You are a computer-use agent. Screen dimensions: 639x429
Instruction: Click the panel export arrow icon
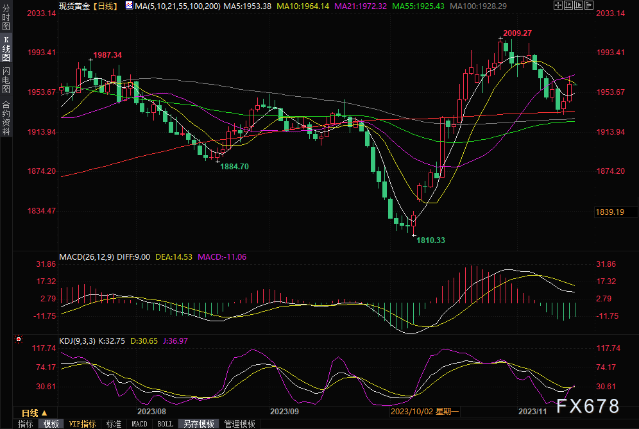tap(589, 5)
